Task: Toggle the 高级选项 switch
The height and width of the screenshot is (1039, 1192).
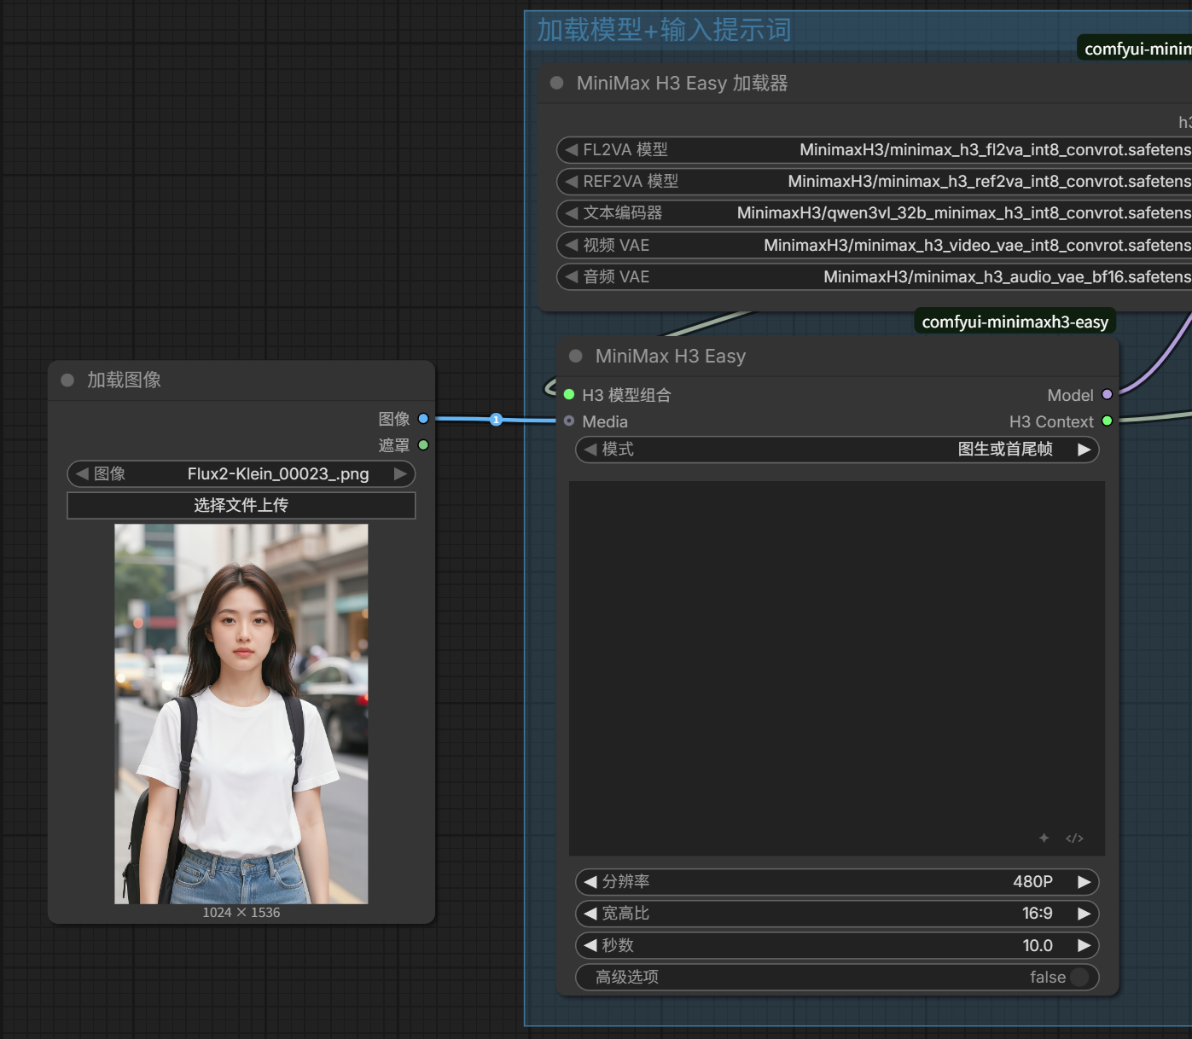Action: pos(1079,977)
